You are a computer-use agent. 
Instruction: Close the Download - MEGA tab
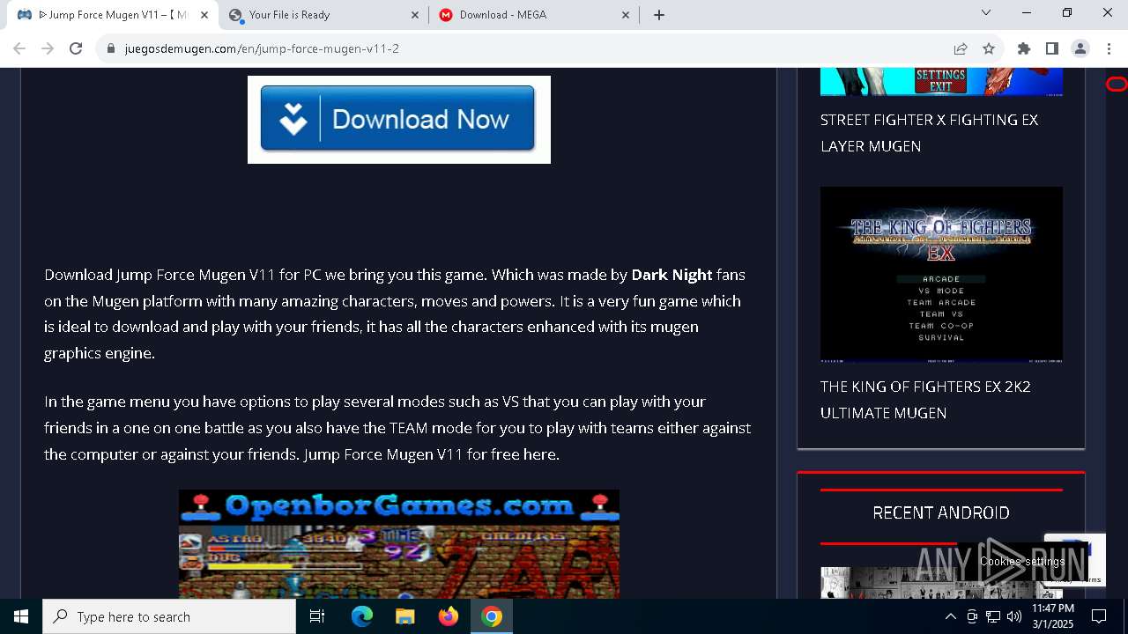click(627, 15)
